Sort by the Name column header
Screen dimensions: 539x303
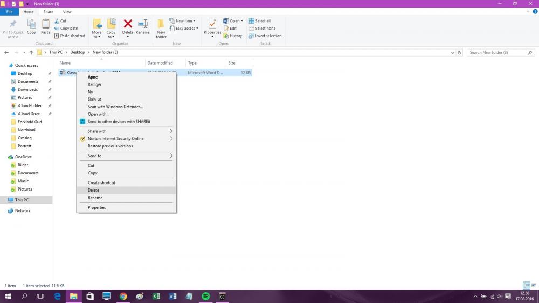tap(102, 63)
